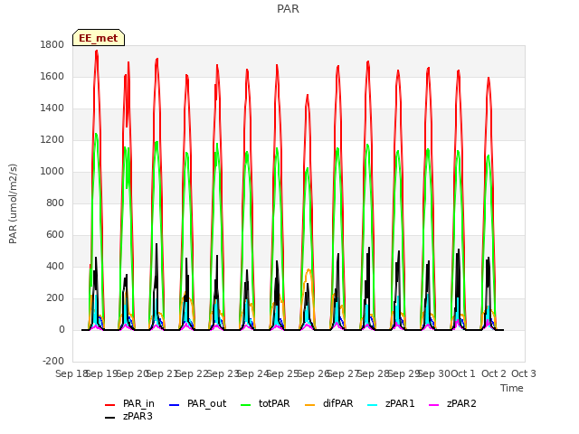This screenshot has width=579, height=434.
Task: Click the PAR (umol/m2/s) y-axis label
Action: point(13,203)
